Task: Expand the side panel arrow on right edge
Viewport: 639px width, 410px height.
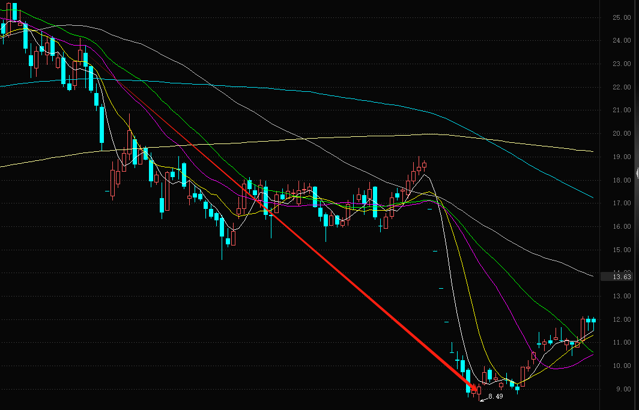Action: click(x=637, y=173)
